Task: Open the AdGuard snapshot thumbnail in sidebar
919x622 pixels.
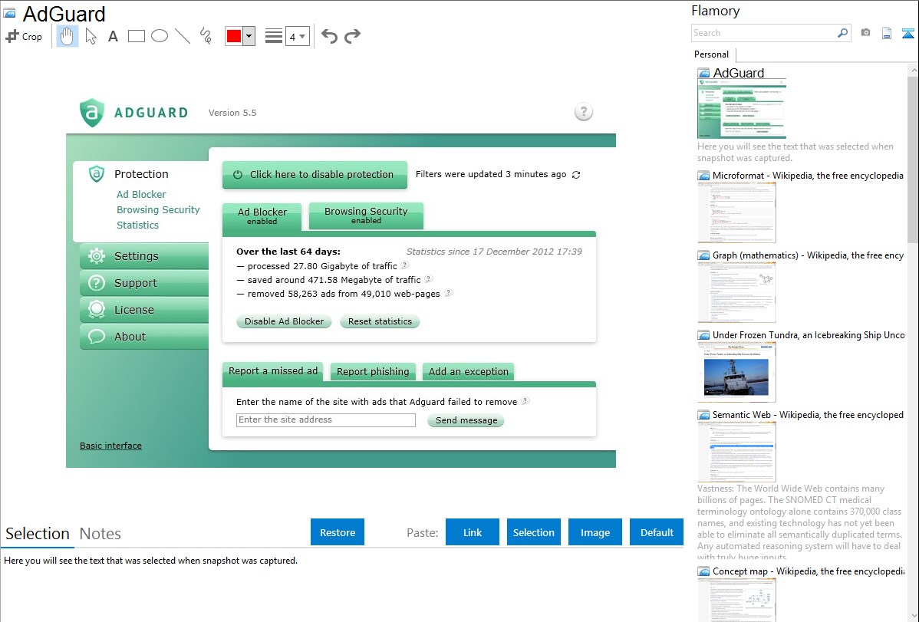Action: 741,109
